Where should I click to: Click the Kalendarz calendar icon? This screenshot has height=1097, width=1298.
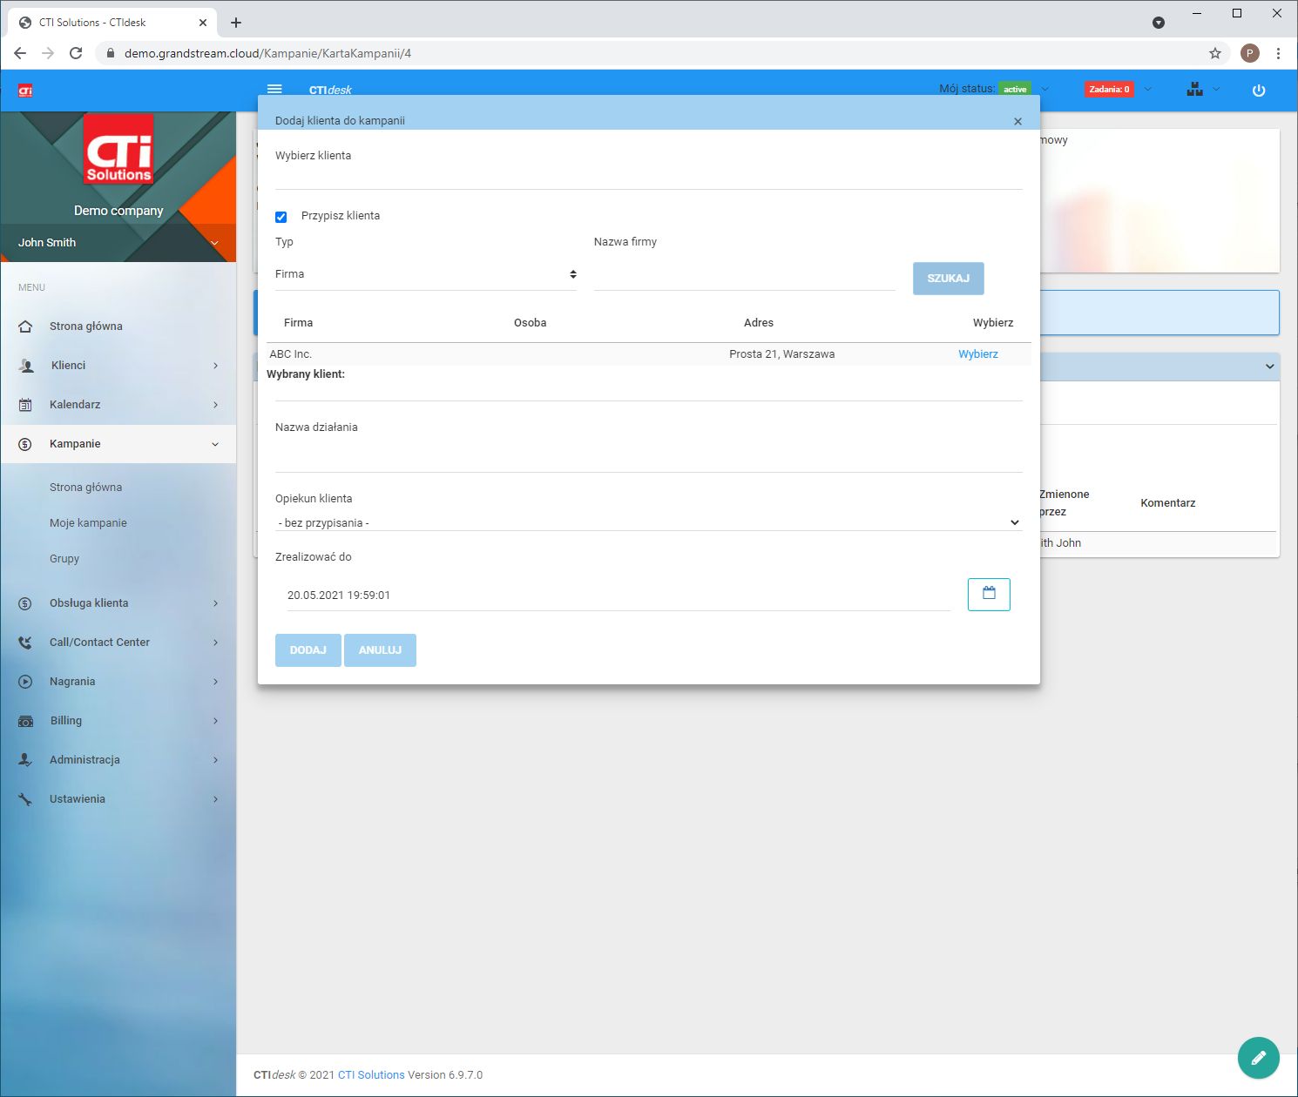25,405
